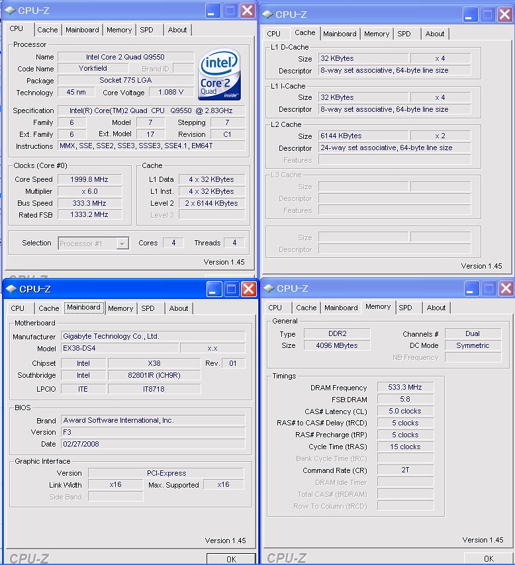Click the 45 nm technology value
515x565 pixels.
click(76, 92)
